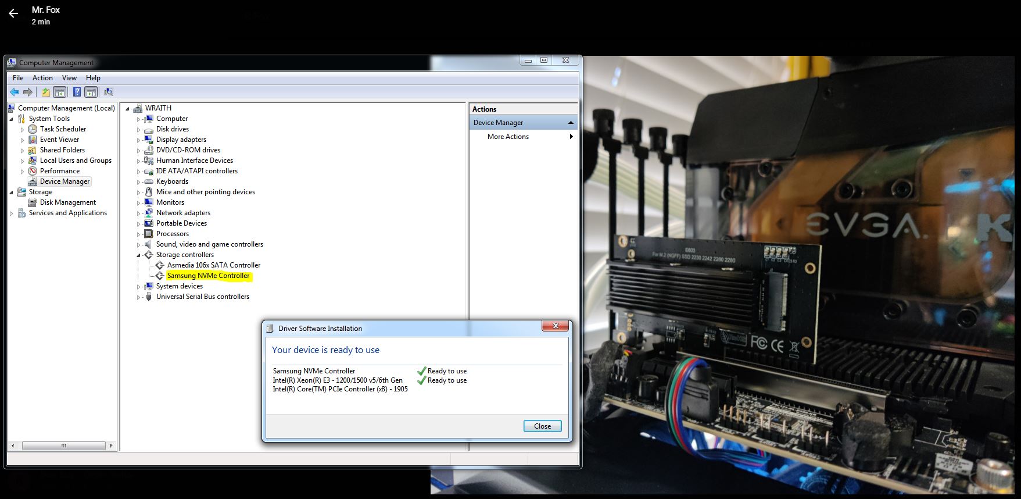1021x499 pixels.
Task: Collapse the Storage node in the left tree
Action: pos(11,192)
